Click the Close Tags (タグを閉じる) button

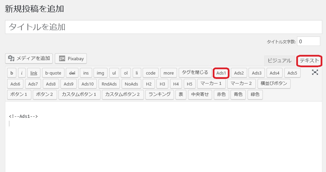(195, 73)
